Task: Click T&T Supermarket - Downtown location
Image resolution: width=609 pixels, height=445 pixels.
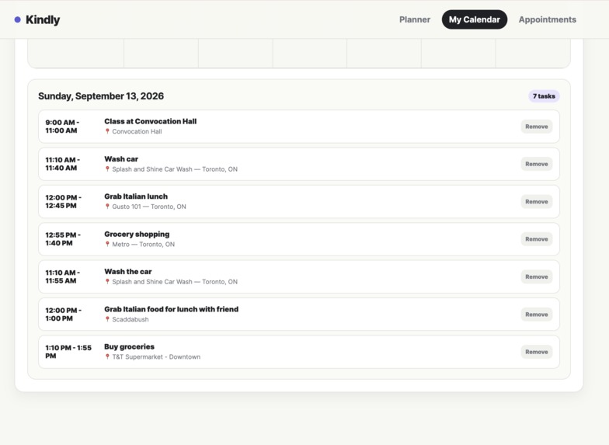Action: pyautogui.click(x=156, y=357)
